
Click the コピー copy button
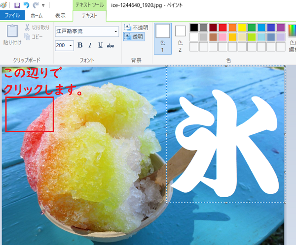pyautogui.click(x=34, y=36)
